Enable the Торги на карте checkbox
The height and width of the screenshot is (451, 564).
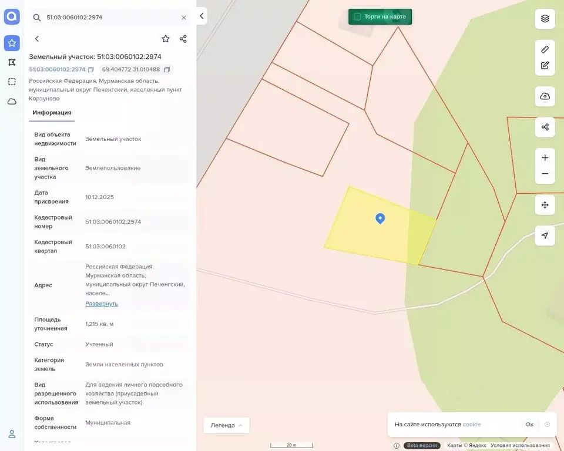point(357,16)
